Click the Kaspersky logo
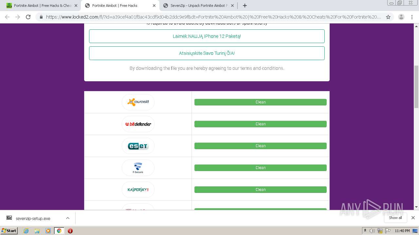Viewport: 419px width, 235px height. pyautogui.click(x=138, y=190)
